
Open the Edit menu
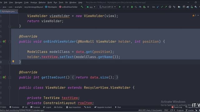tap(6, 2)
